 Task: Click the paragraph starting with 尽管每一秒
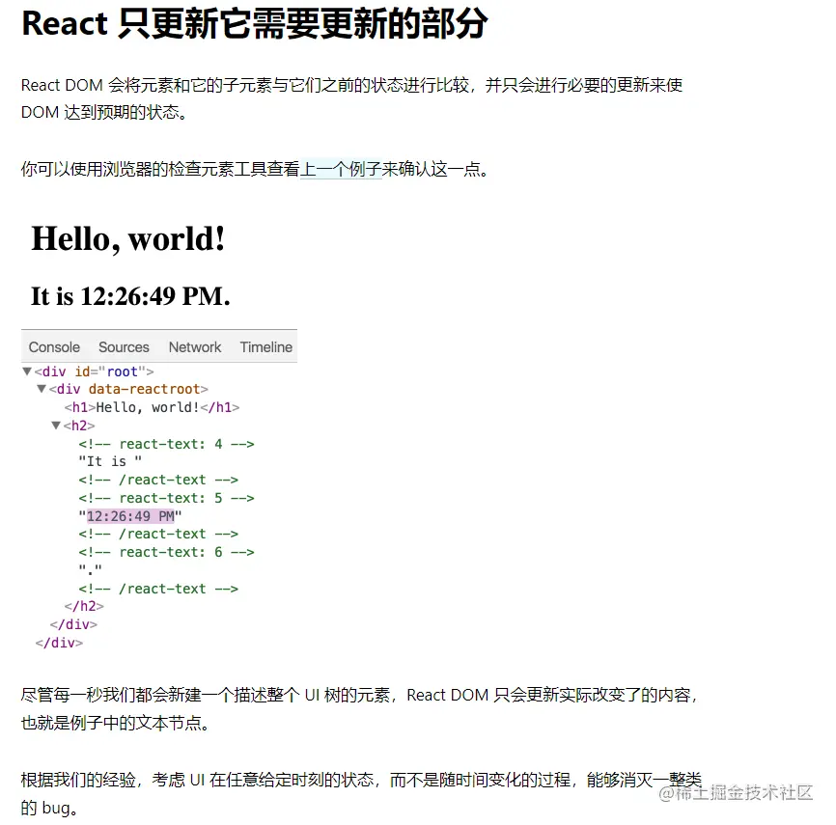pyautogui.click(x=360, y=709)
